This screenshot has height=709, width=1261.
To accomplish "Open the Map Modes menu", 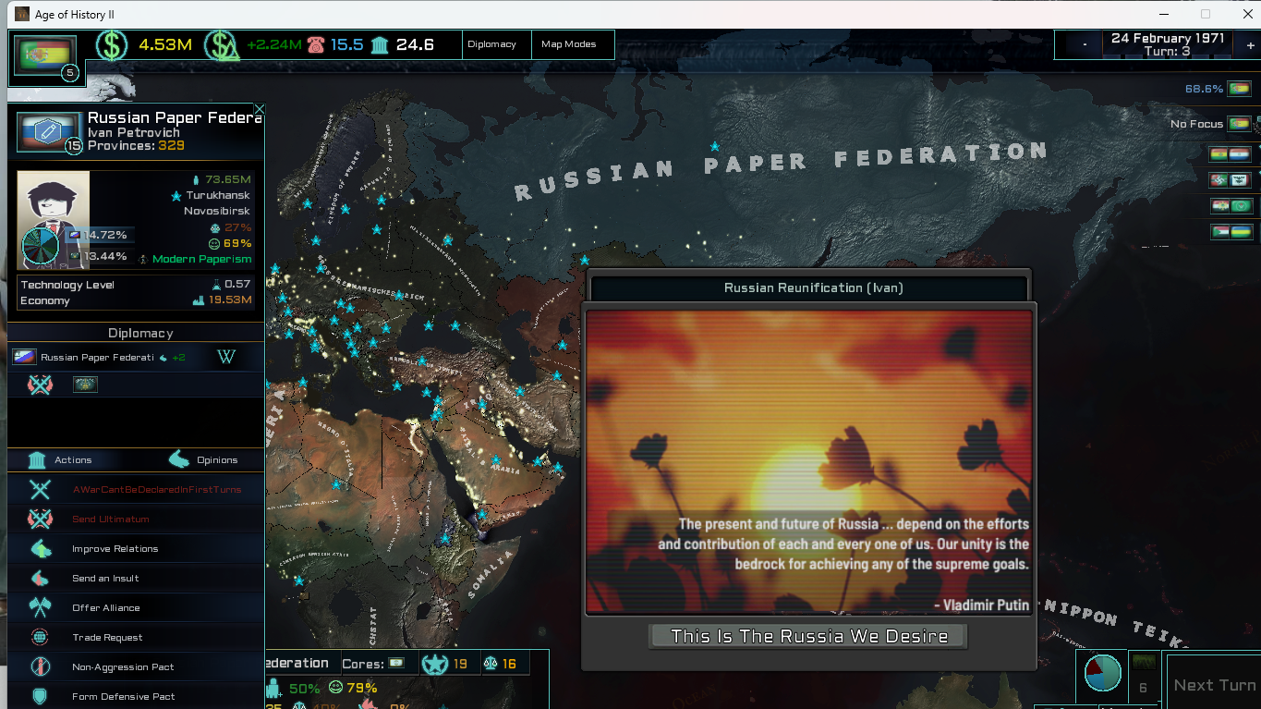I will pyautogui.click(x=568, y=44).
